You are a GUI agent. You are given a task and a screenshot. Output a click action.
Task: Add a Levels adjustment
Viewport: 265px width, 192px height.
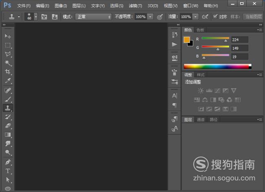(209, 90)
